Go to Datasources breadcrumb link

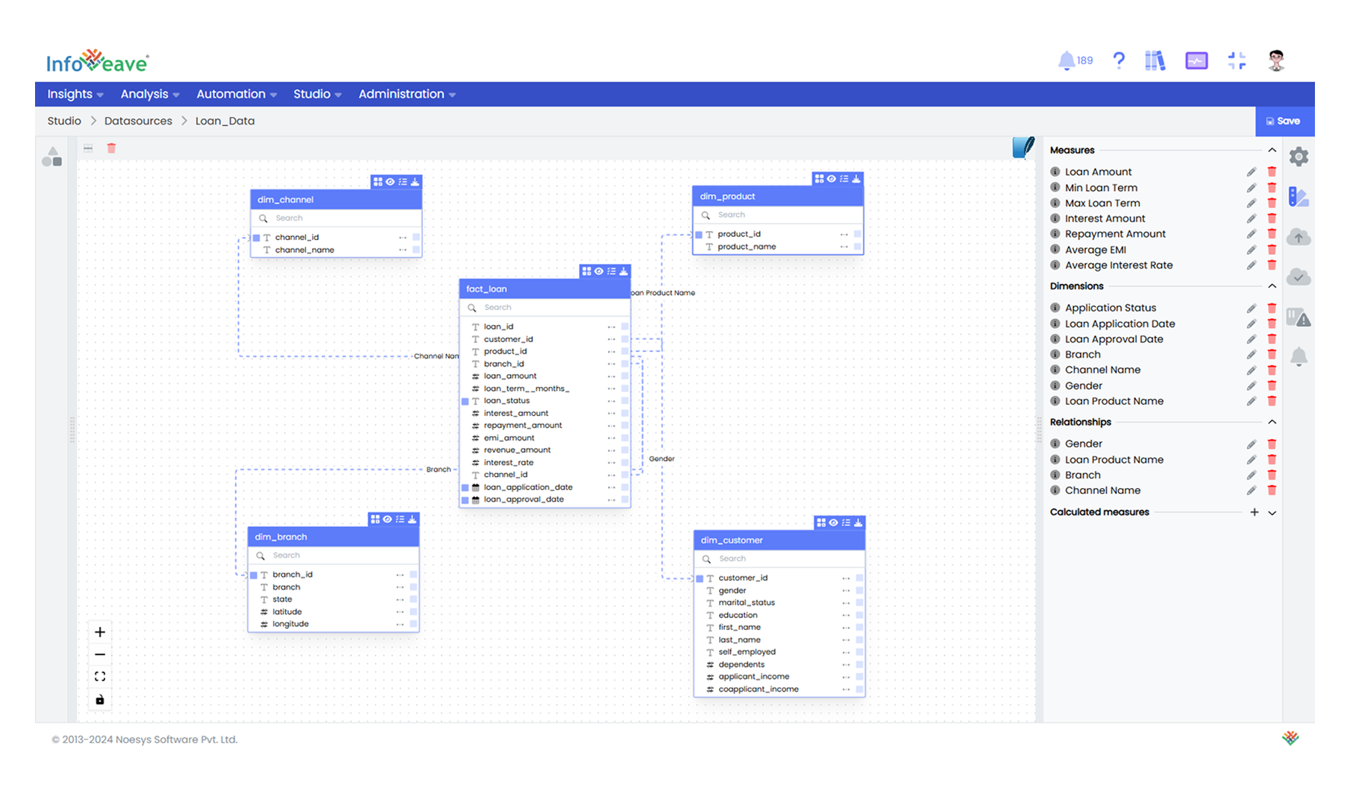click(x=138, y=121)
